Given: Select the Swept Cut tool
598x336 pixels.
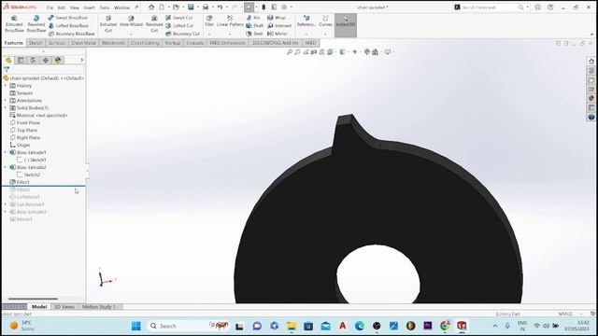Looking at the screenshot, I should pyautogui.click(x=179, y=18).
